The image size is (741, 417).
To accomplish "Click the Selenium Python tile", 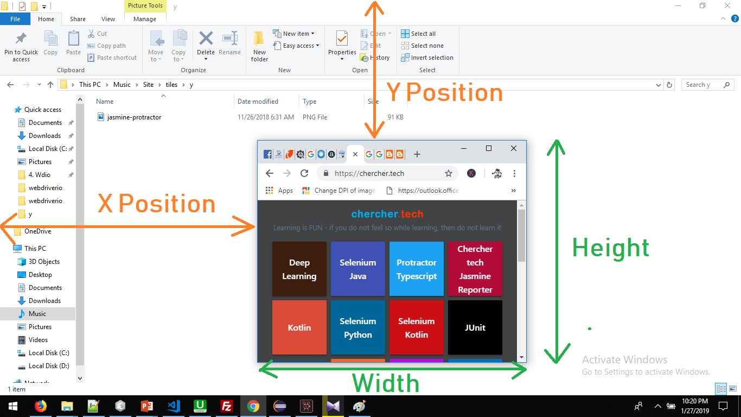I will [x=357, y=327].
